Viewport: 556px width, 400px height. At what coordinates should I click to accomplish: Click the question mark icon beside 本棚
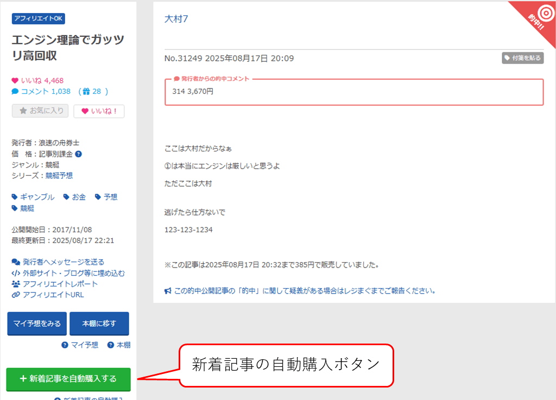pyautogui.click(x=111, y=345)
